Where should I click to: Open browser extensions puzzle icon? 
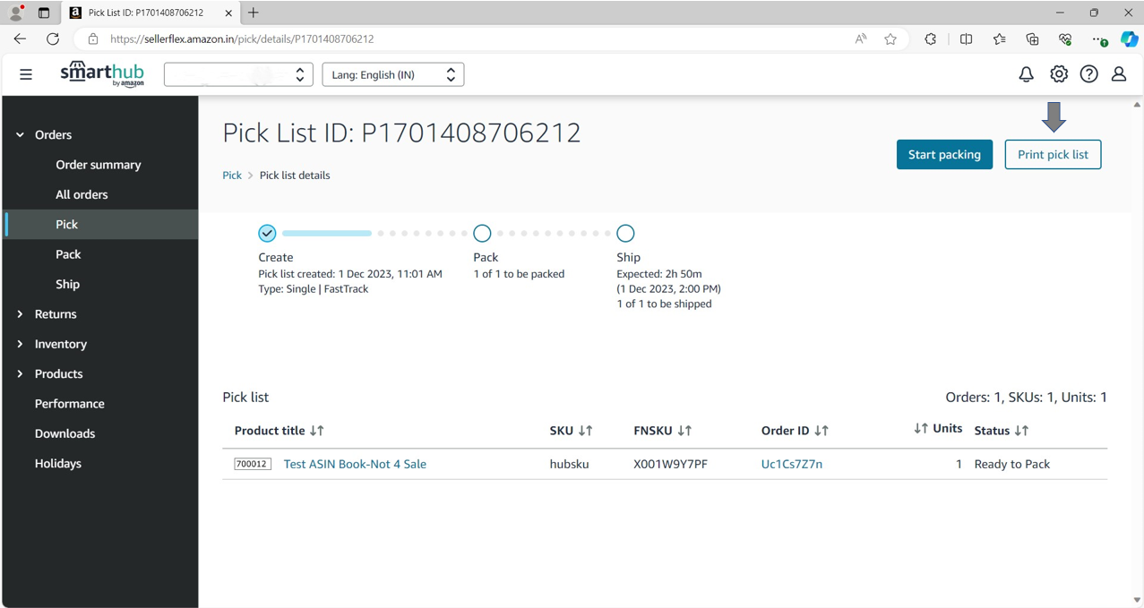930,39
